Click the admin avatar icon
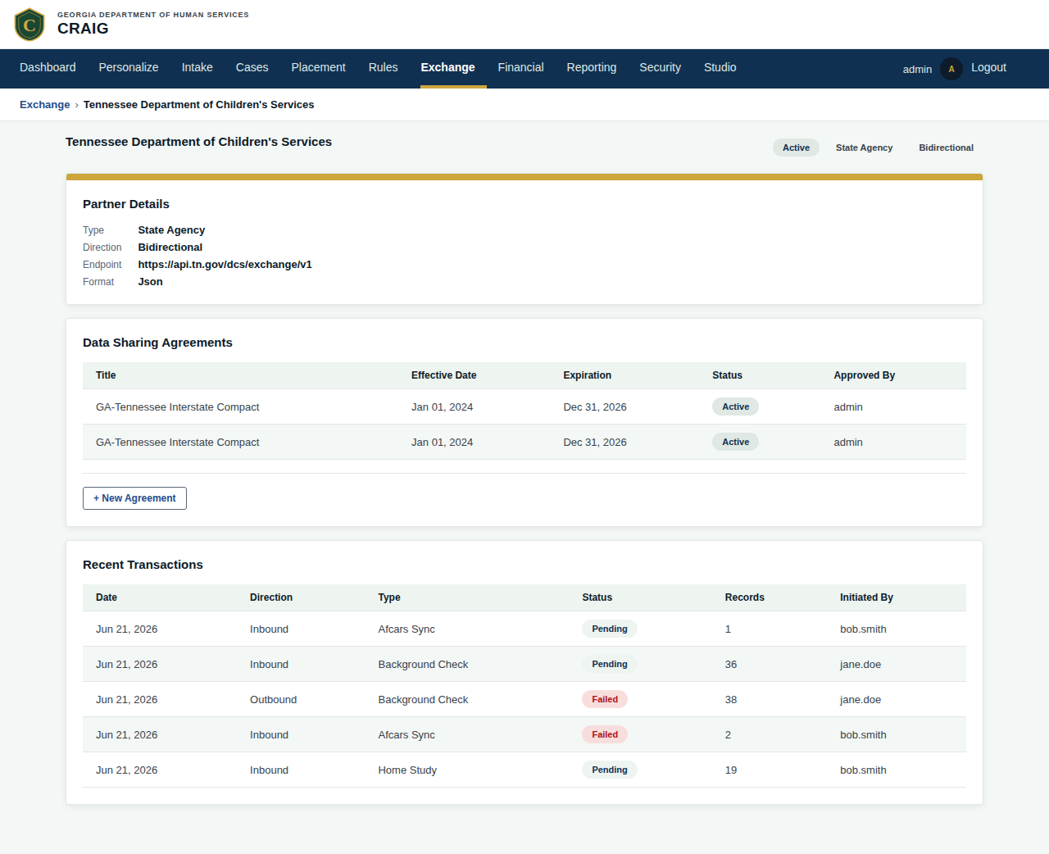The width and height of the screenshot is (1049, 854). tap(951, 69)
